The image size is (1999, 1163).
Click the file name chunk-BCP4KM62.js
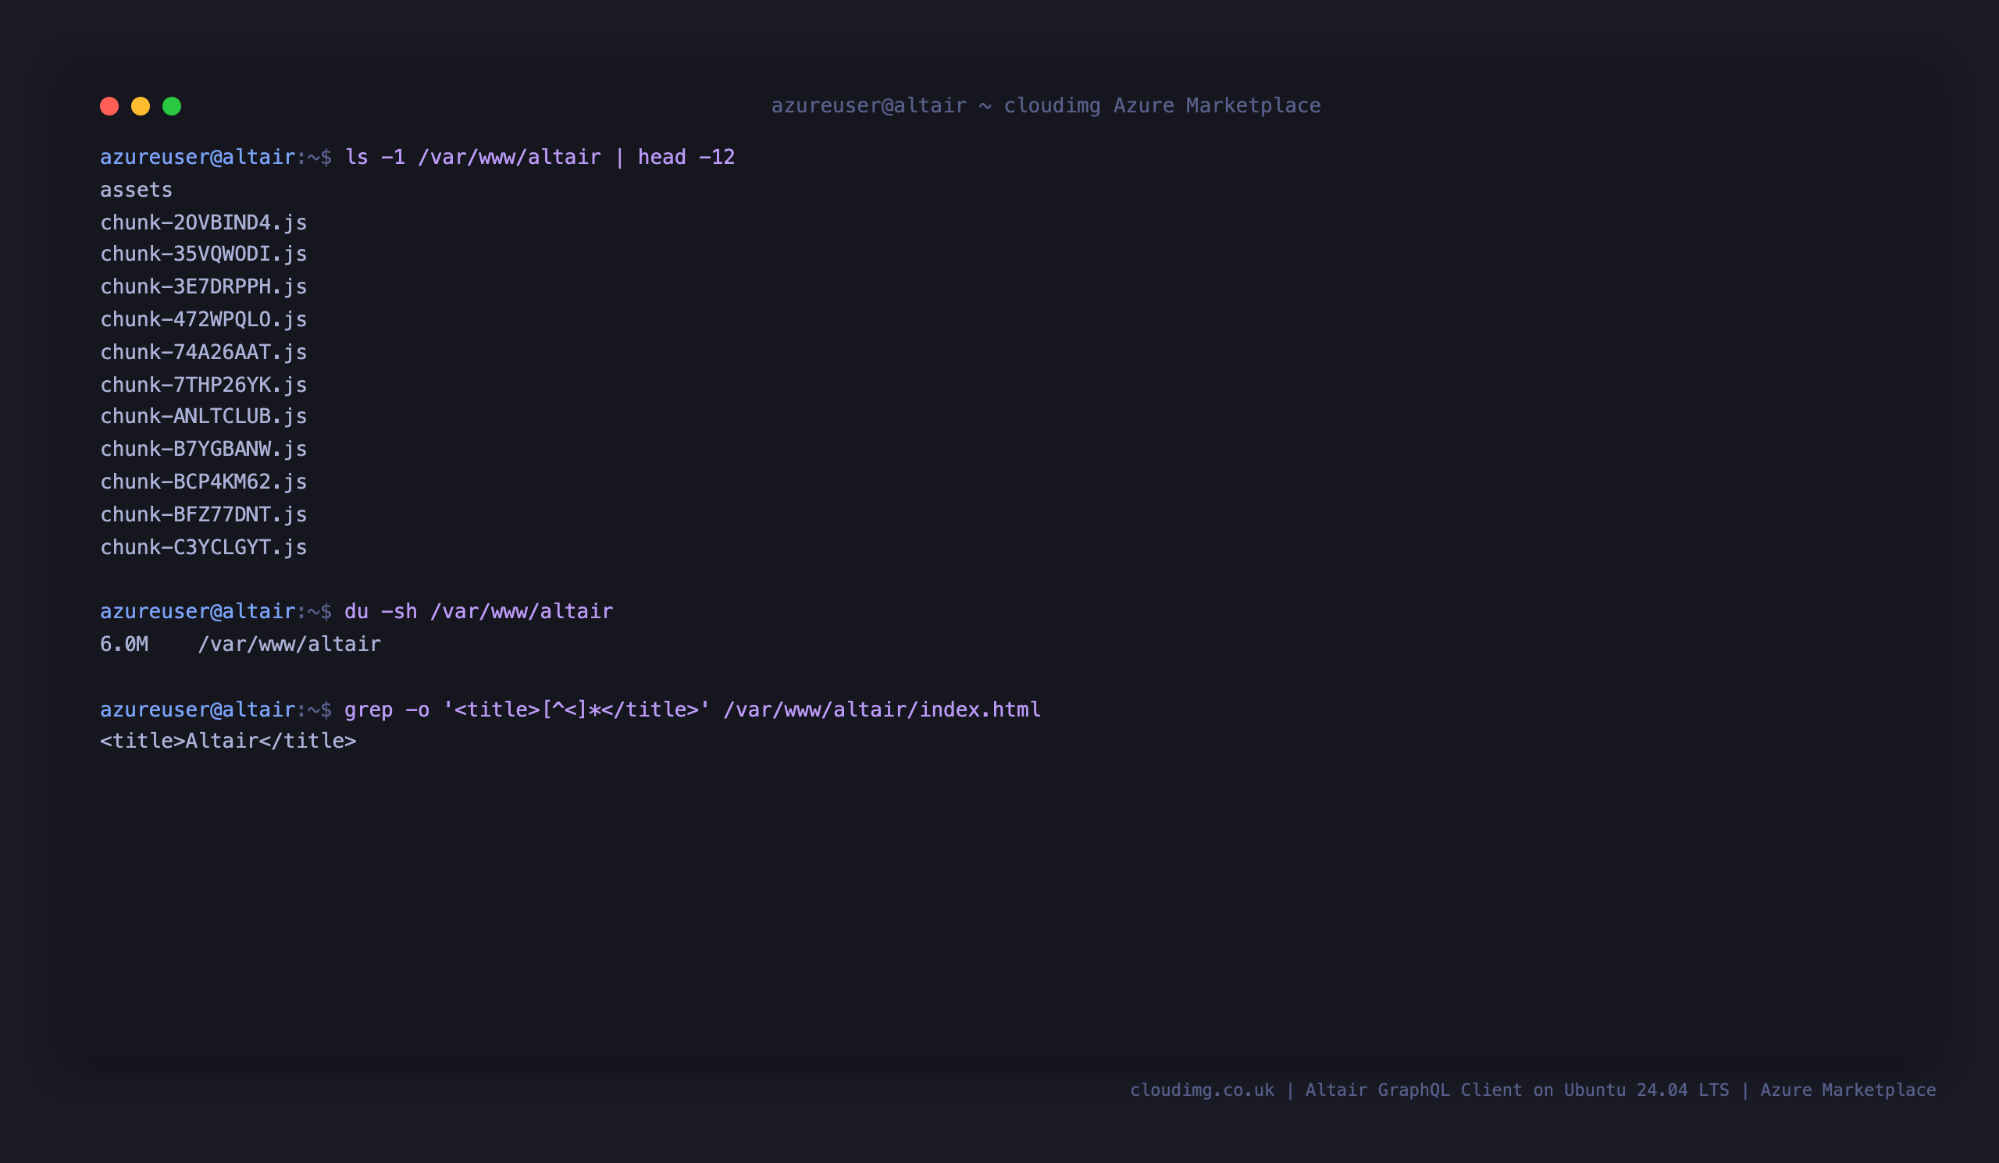[x=203, y=482]
